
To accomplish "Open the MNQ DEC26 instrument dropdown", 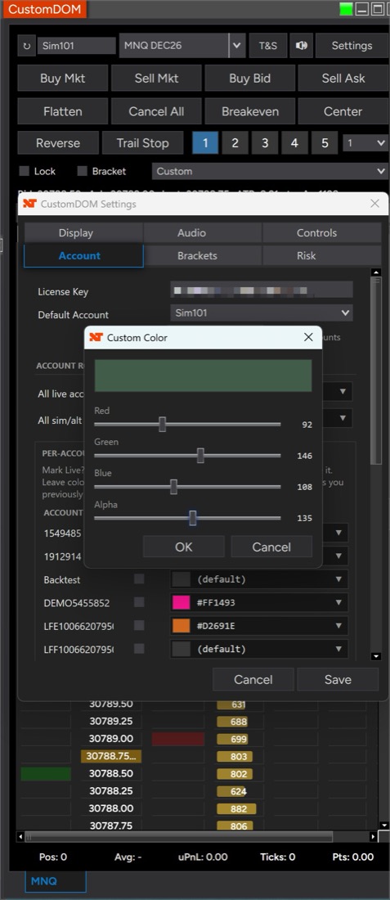I will pos(237,46).
